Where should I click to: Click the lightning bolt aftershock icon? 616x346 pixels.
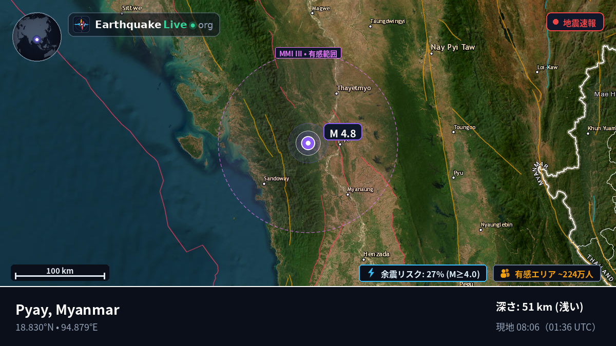click(371, 273)
